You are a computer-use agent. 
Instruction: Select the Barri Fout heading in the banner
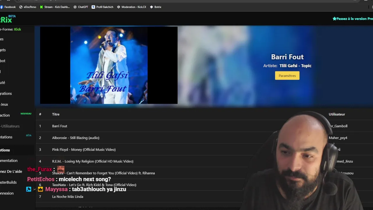(x=287, y=57)
